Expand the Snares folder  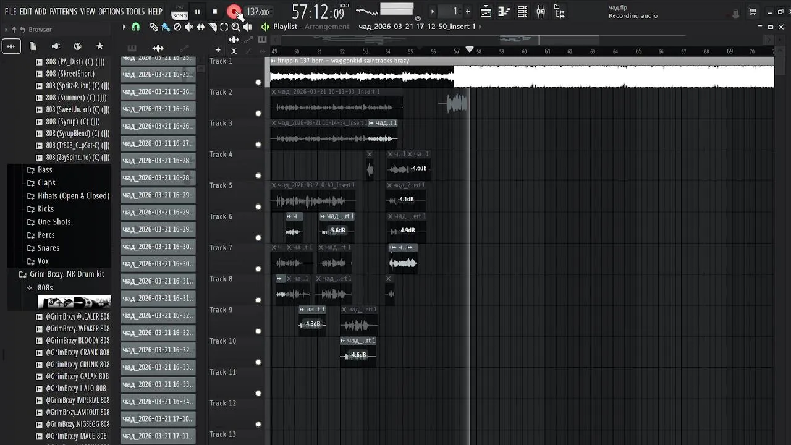[48, 248]
